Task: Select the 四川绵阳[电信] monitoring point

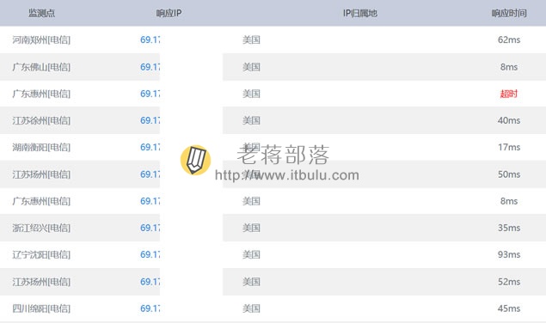Action: click(41, 308)
